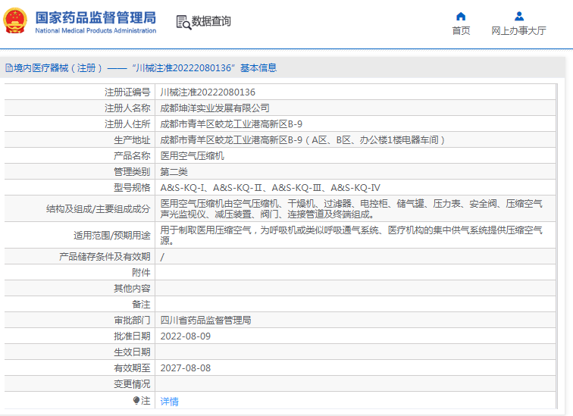Image resolution: width=573 pixels, height=416 pixels.
Task: Open the 首页 navigation item
Action: (461, 31)
